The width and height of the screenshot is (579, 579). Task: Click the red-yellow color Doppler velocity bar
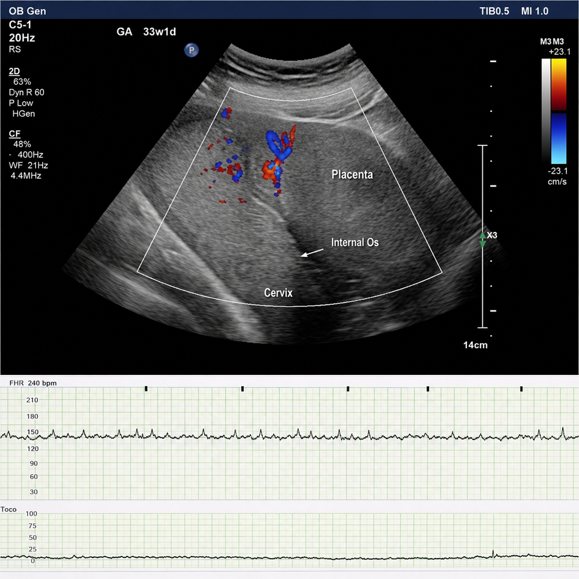click(559, 85)
